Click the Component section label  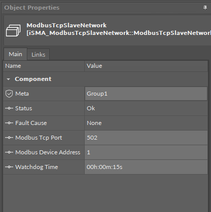point(33,79)
